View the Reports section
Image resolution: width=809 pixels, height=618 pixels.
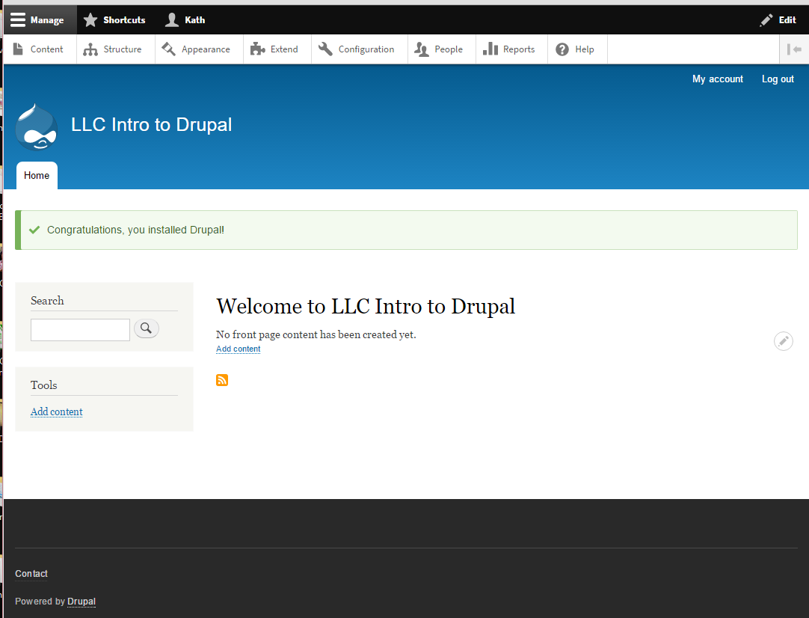511,49
